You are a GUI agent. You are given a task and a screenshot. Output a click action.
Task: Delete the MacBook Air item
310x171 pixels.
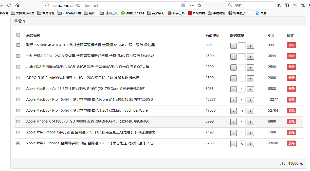pyautogui.click(x=291, y=89)
